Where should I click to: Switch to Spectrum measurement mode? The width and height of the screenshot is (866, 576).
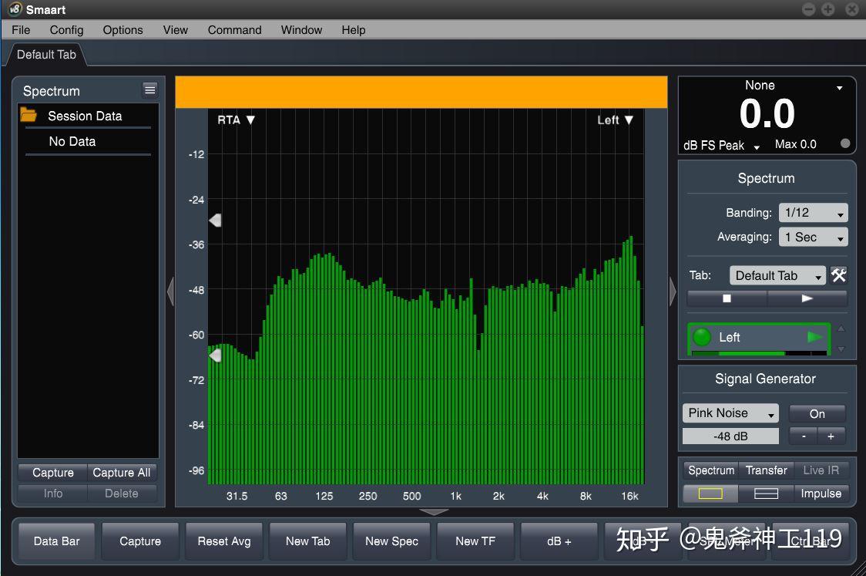point(711,470)
